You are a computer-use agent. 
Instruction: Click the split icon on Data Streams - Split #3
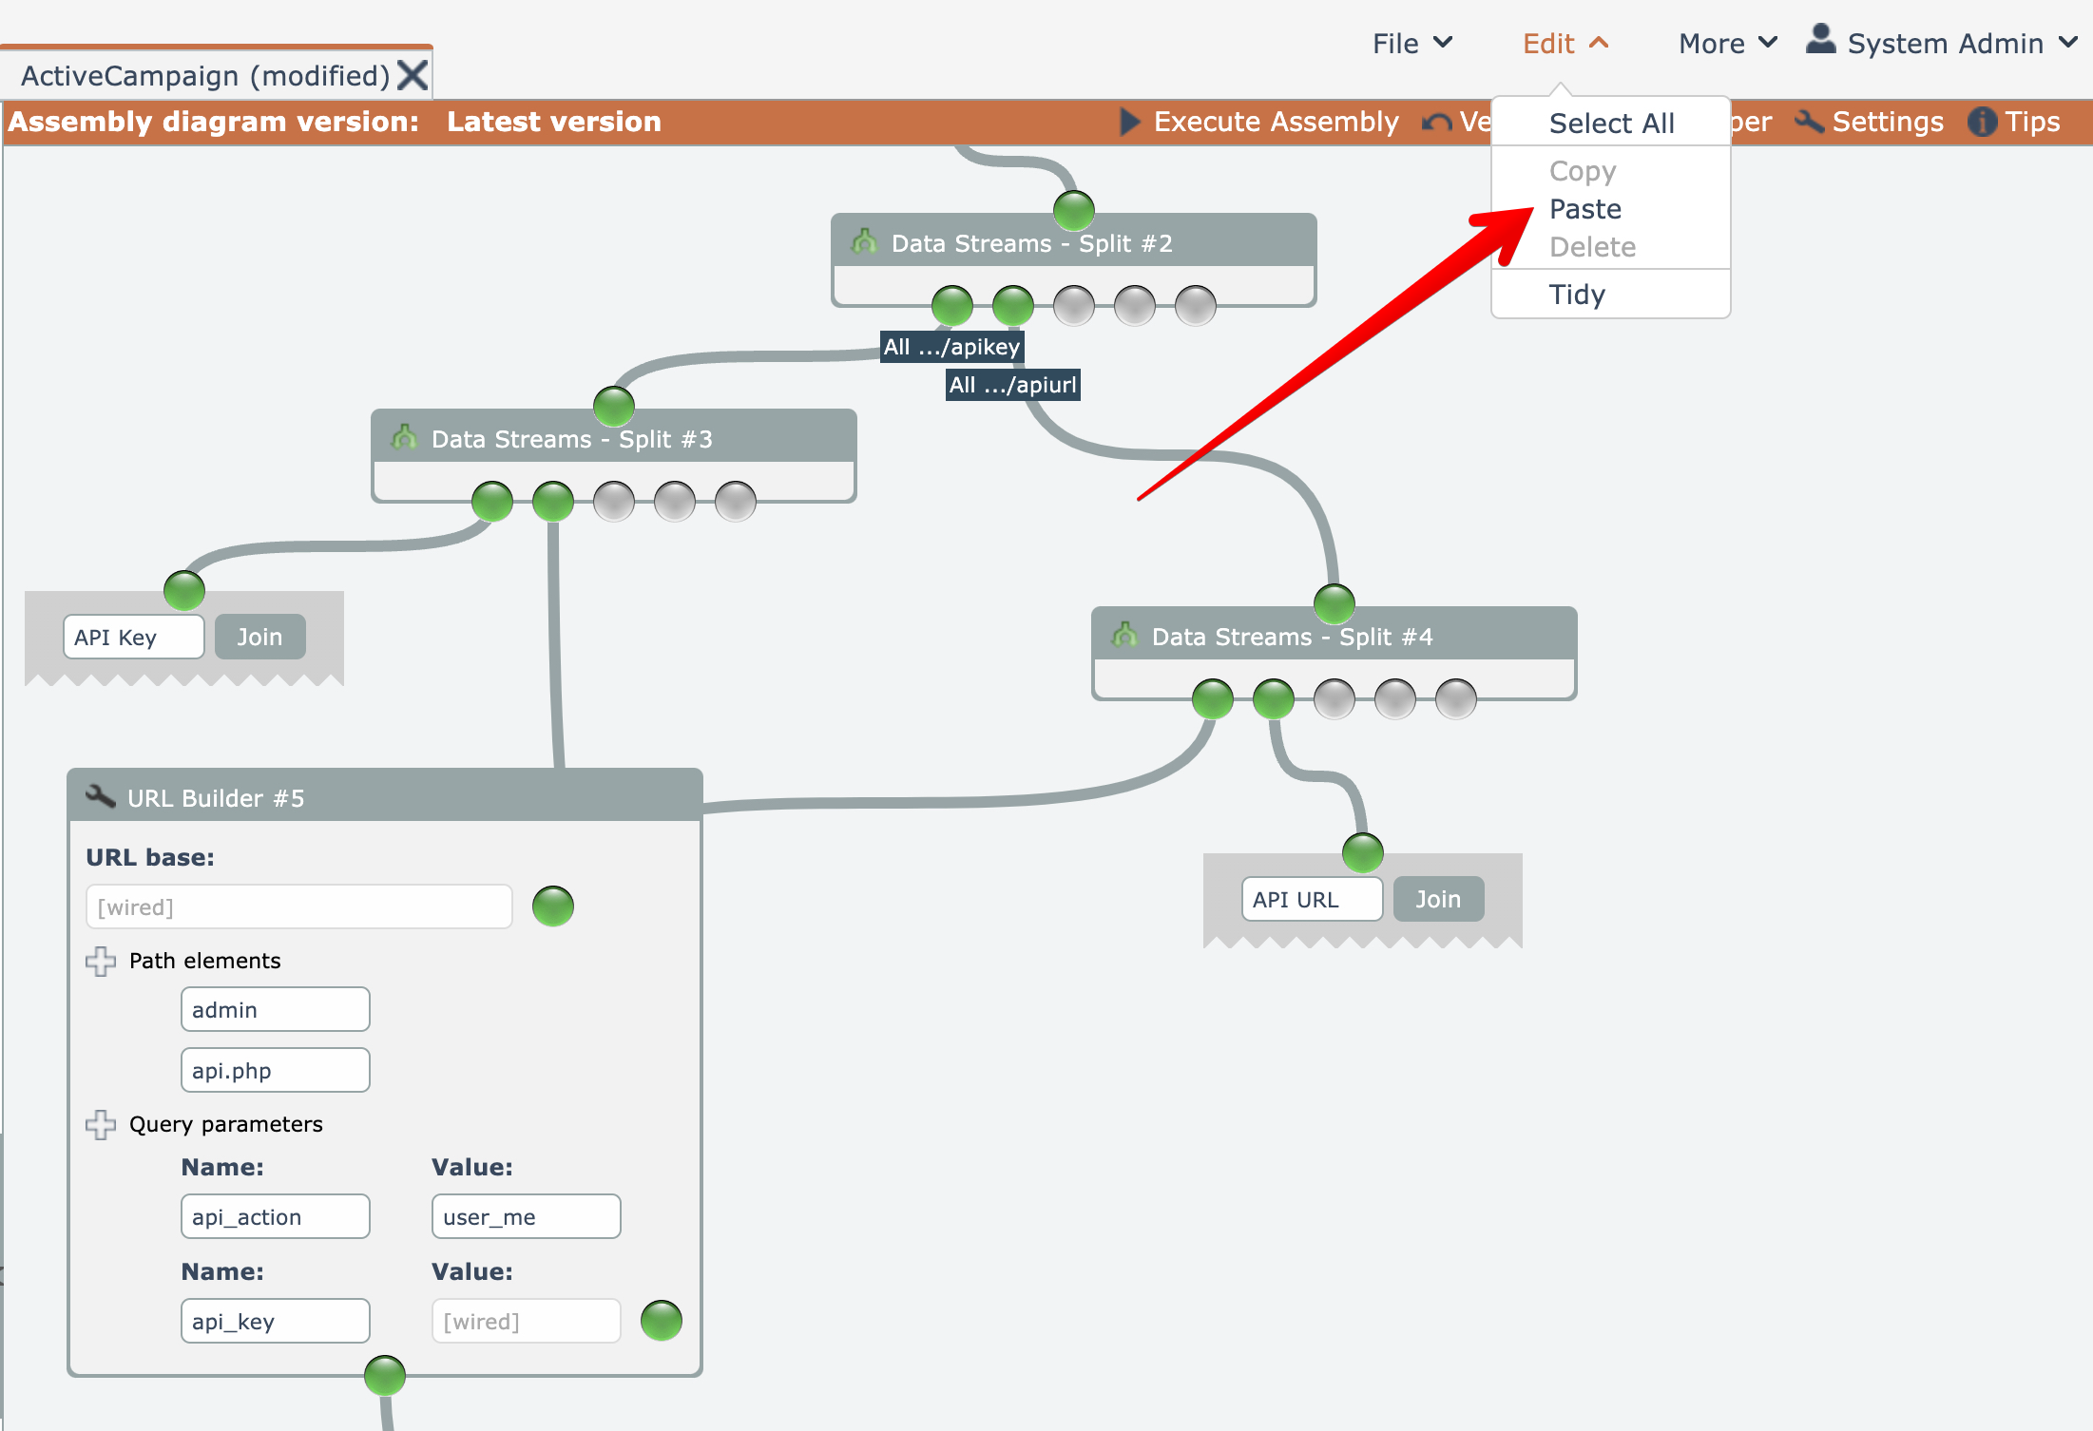coord(404,437)
